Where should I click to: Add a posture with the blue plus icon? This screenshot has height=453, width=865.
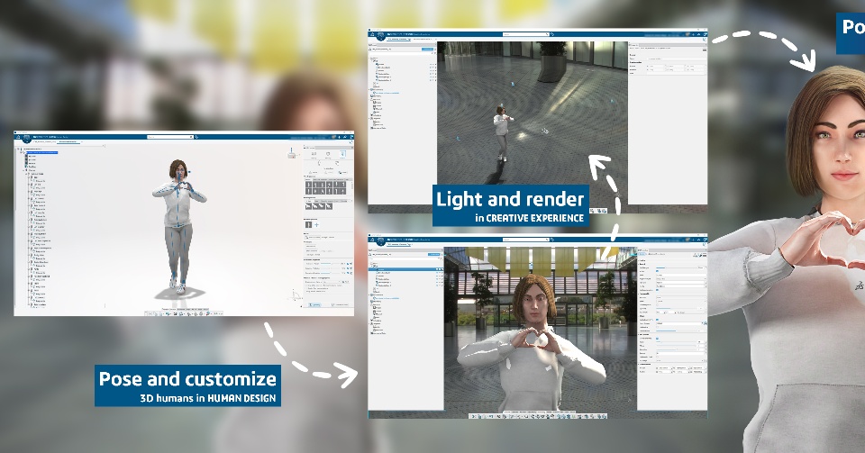tap(316, 225)
